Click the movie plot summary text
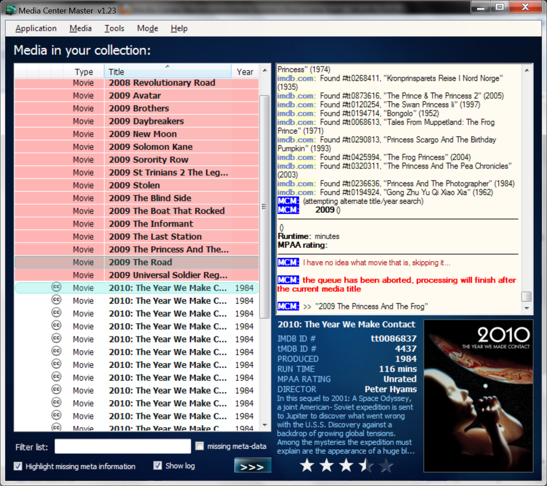 345,425
